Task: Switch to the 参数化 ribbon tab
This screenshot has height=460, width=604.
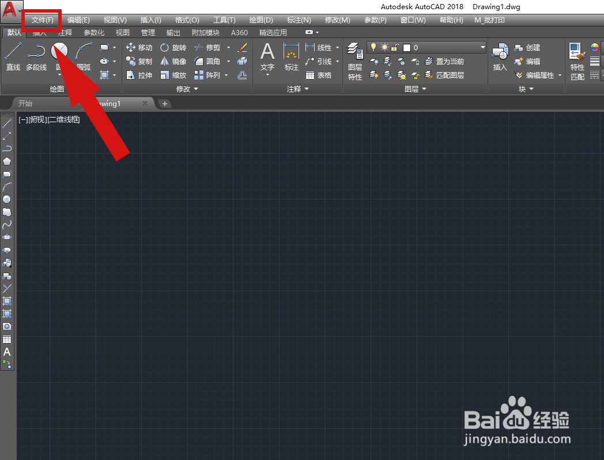Action: pos(94,33)
